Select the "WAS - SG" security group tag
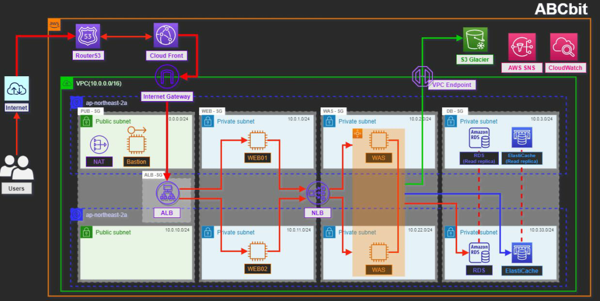This screenshot has height=301, width=600. pyautogui.click(x=333, y=111)
